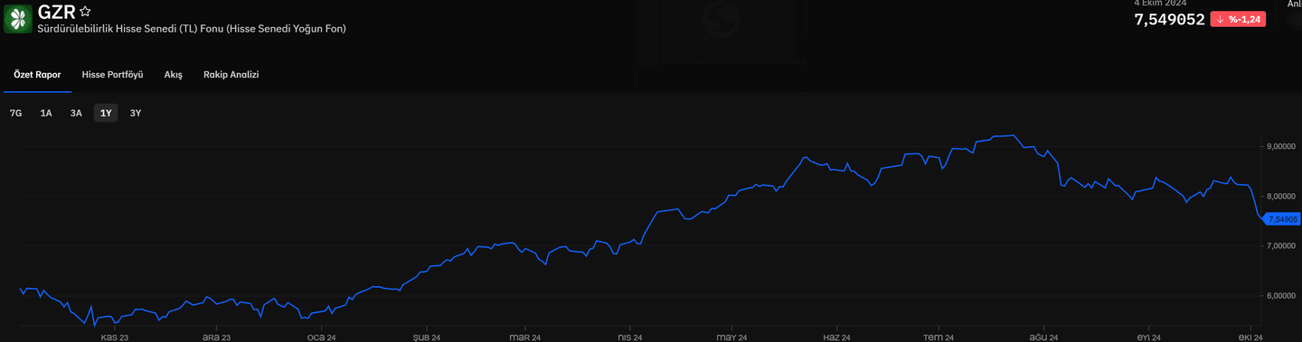This screenshot has width=1302, height=342.
Task: Switch to the Hisse Portföyü tab
Action: point(112,75)
